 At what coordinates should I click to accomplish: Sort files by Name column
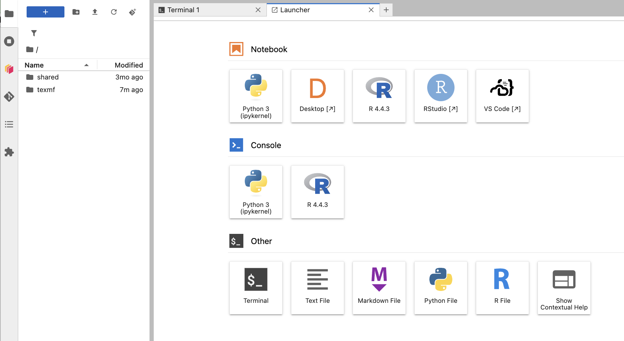pyautogui.click(x=57, y=65)
